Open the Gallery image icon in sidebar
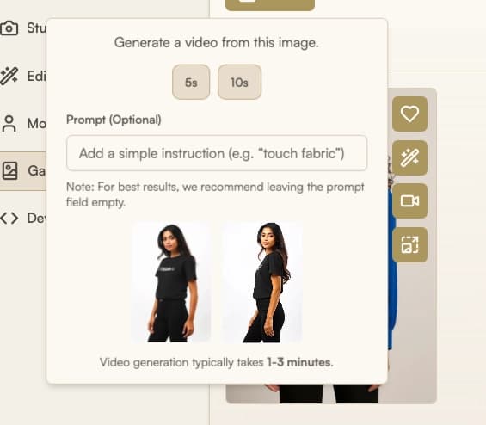This screenshot has width=486, height=425. pyautogui.click(x=10, y=171)
